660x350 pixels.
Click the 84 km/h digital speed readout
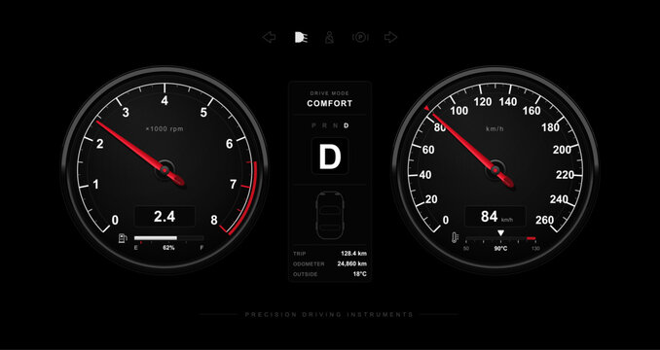[495, 217]
